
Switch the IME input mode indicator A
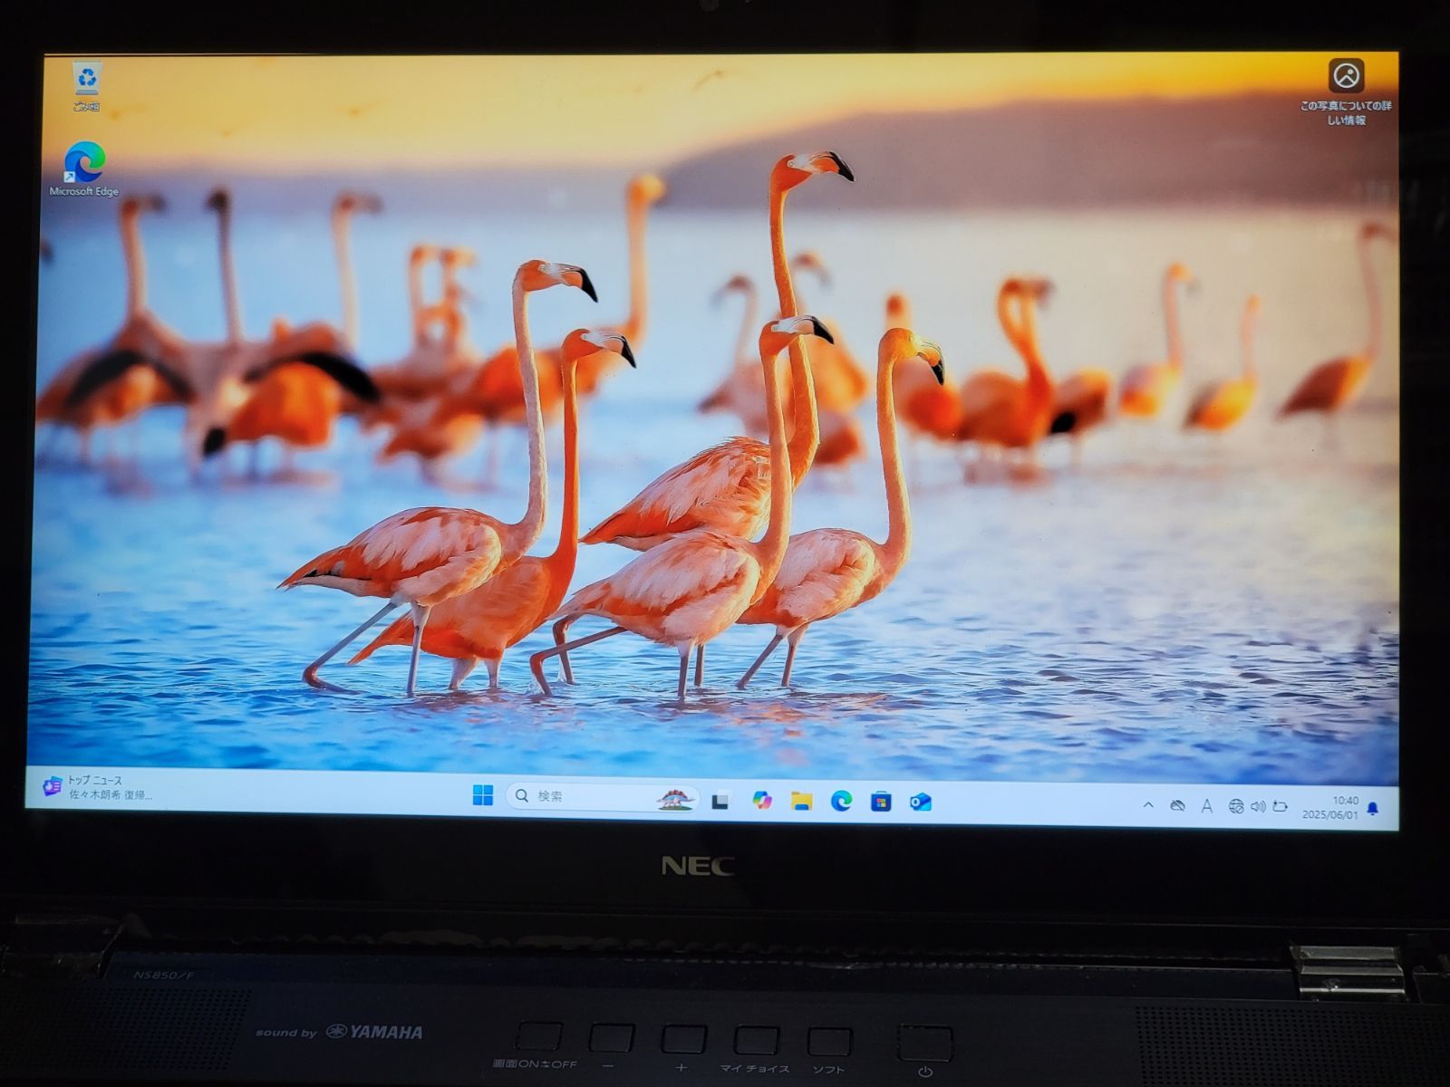click(x=1206, y=805)
